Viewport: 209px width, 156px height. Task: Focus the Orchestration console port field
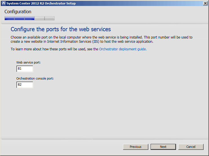(x=25, y=85)
